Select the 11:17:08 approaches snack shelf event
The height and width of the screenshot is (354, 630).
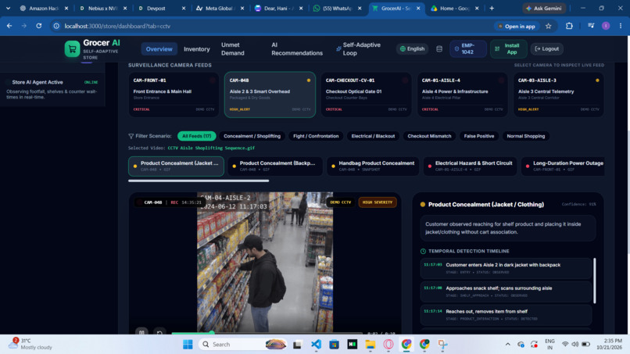[x=506, y=291]
